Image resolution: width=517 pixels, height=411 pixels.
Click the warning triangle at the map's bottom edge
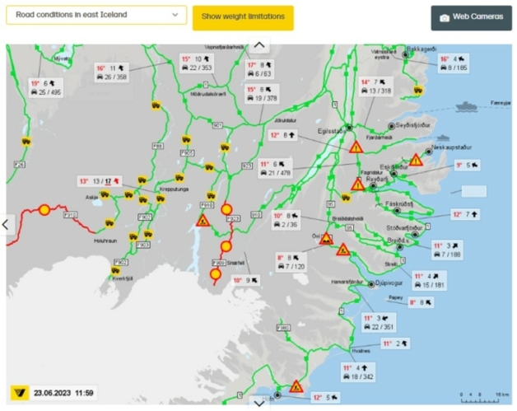click(x=296, y=385)
